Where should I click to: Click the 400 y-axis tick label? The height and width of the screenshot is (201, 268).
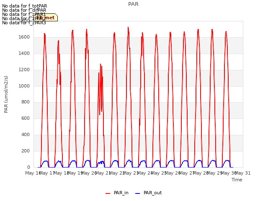click(26, 135)
